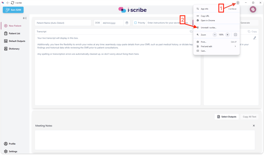The height and width of the screenshot is (155, 264).
Task: Click the i-scribe.ai label in the menu
Action: [232, 9]
